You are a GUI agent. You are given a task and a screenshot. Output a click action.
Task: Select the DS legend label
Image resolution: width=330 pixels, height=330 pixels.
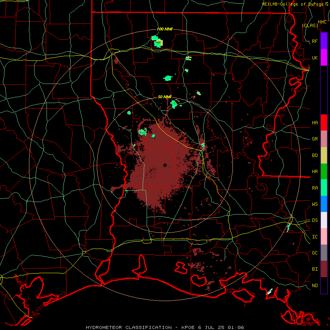315,220
